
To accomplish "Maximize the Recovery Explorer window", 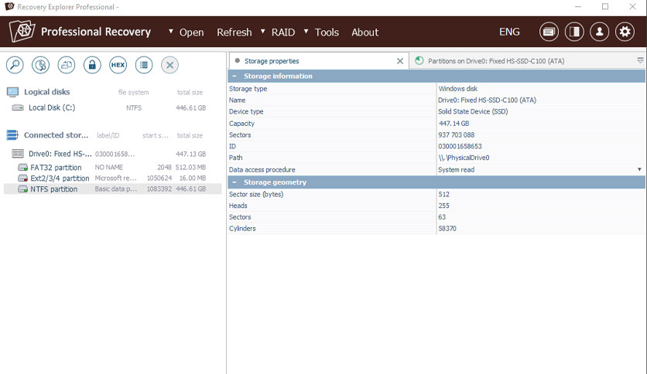I will tap(605, 7).
